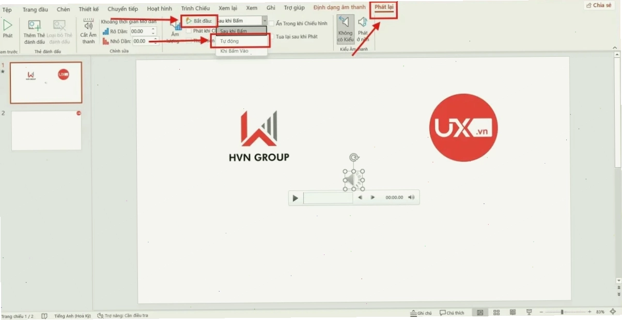The image size is (622, 320).
Task: Toggle Tua lại sau khi Phát checkbox
Action: click(272, 37)
